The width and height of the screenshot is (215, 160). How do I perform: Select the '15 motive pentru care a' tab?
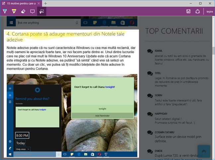coord(21,3)
